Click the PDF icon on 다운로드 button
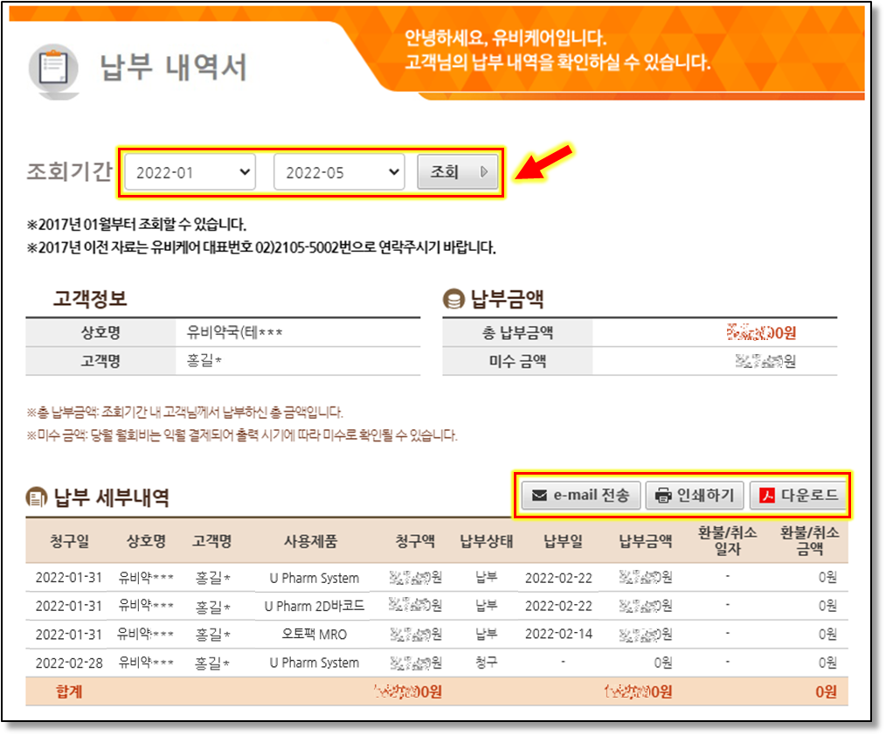The image size is (886, 736). point(767,496)
